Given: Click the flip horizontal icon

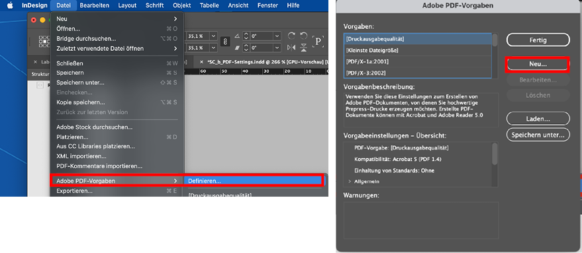Looking at the screenshot, I should (x=292, y=48).
